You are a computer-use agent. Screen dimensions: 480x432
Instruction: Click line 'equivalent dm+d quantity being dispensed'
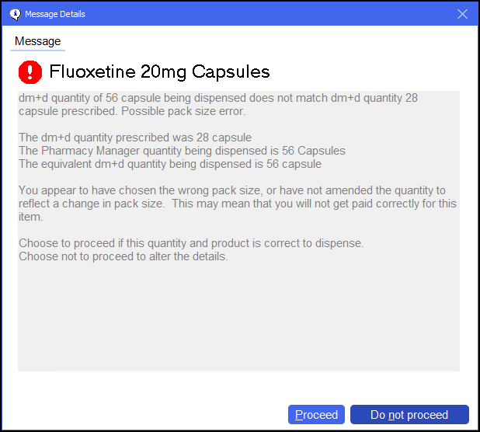169,164
